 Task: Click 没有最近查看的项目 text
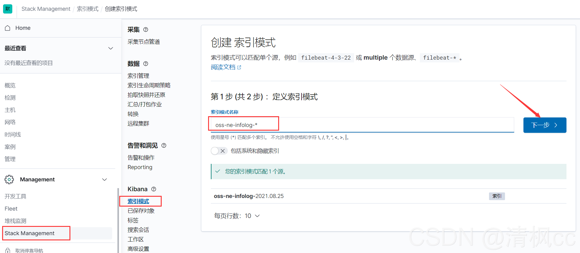[x=29, y=63]
